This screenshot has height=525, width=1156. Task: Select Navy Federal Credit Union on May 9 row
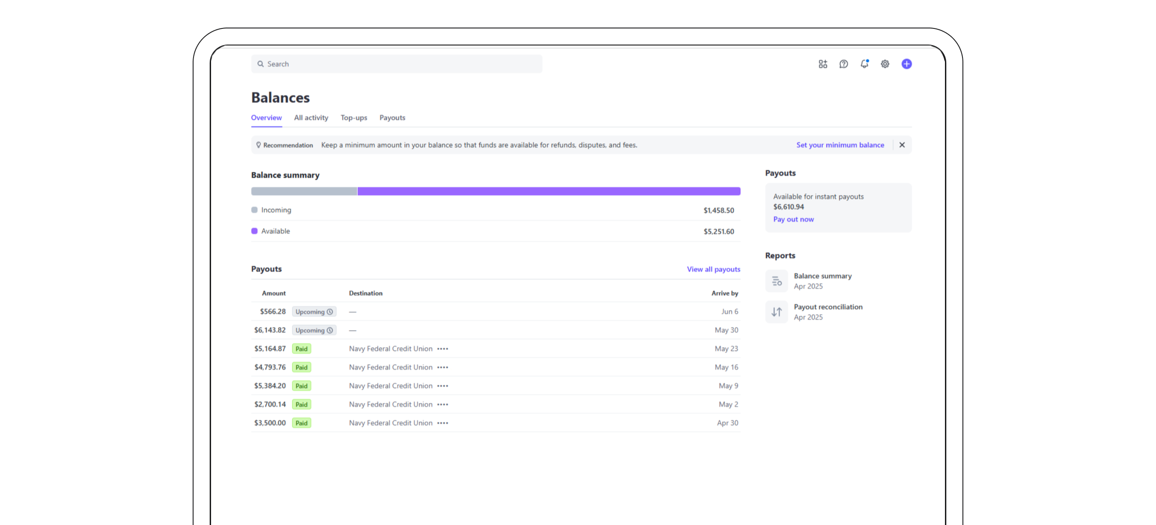pyautogui.click(x=391, y=386)
